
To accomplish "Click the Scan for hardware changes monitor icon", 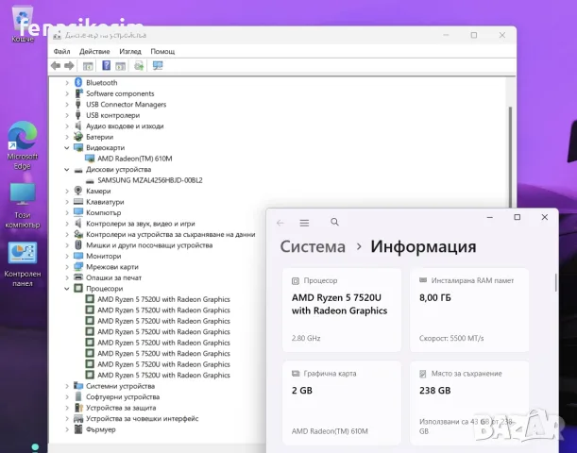I will 158,65.
